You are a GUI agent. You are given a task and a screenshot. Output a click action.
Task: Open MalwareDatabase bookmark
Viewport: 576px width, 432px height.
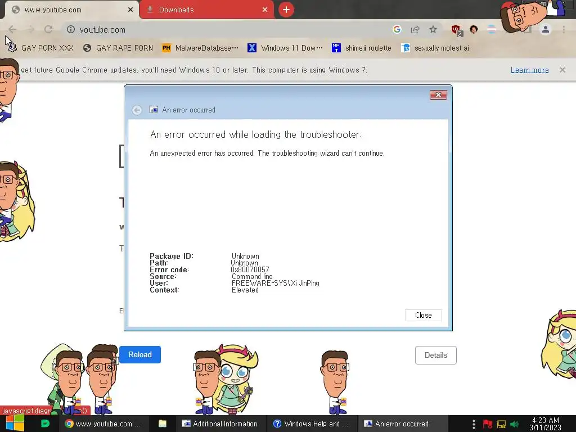pyautogui.click(x=200, y=48)
